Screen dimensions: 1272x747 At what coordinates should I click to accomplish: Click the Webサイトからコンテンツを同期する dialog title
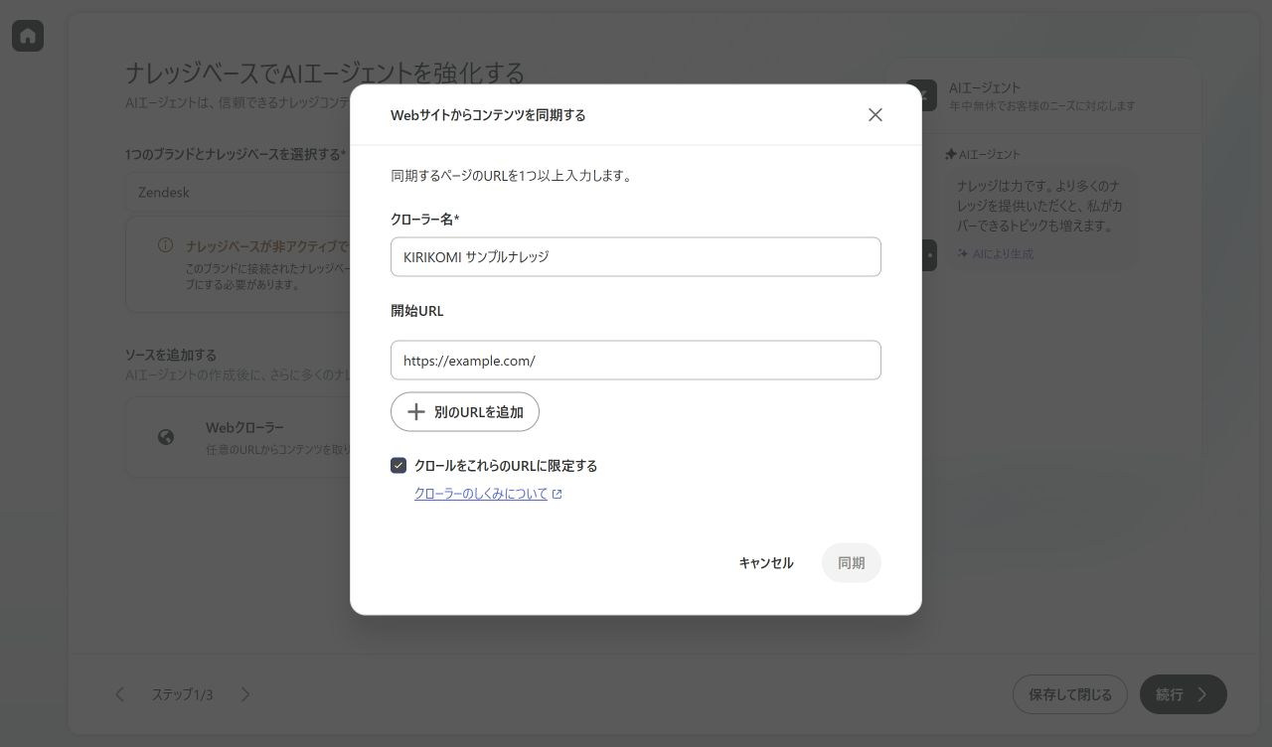(x=488, y=115)
